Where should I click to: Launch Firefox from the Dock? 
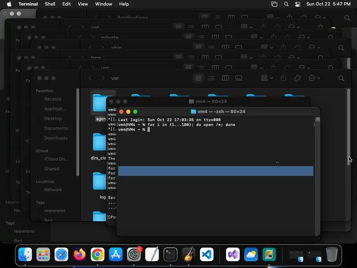[79, 254]
